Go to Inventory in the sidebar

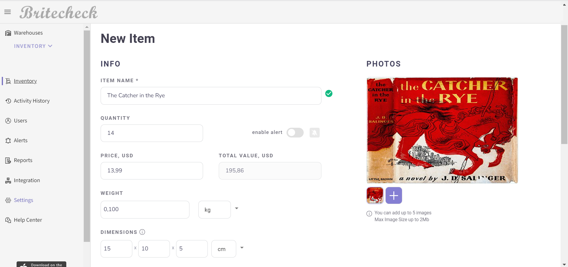click(x=25, y=81)
